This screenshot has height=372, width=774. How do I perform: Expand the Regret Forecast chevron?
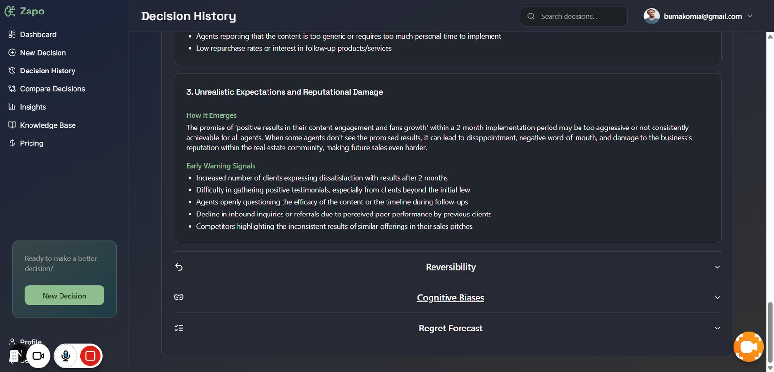717,328
